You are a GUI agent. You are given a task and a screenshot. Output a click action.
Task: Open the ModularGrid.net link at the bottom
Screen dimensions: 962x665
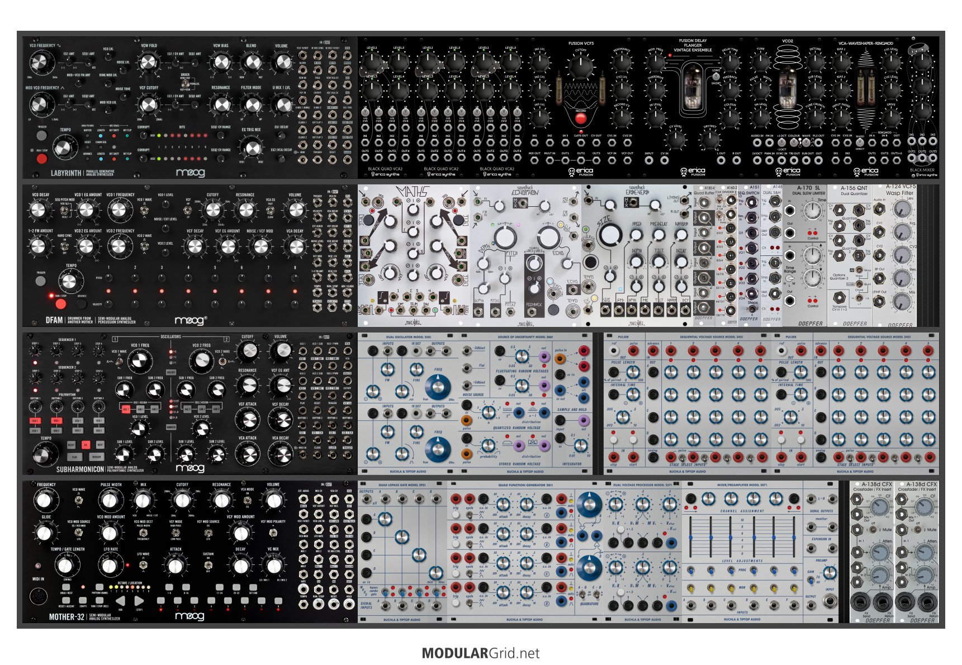pyautogui.click(x=481, y=653)
